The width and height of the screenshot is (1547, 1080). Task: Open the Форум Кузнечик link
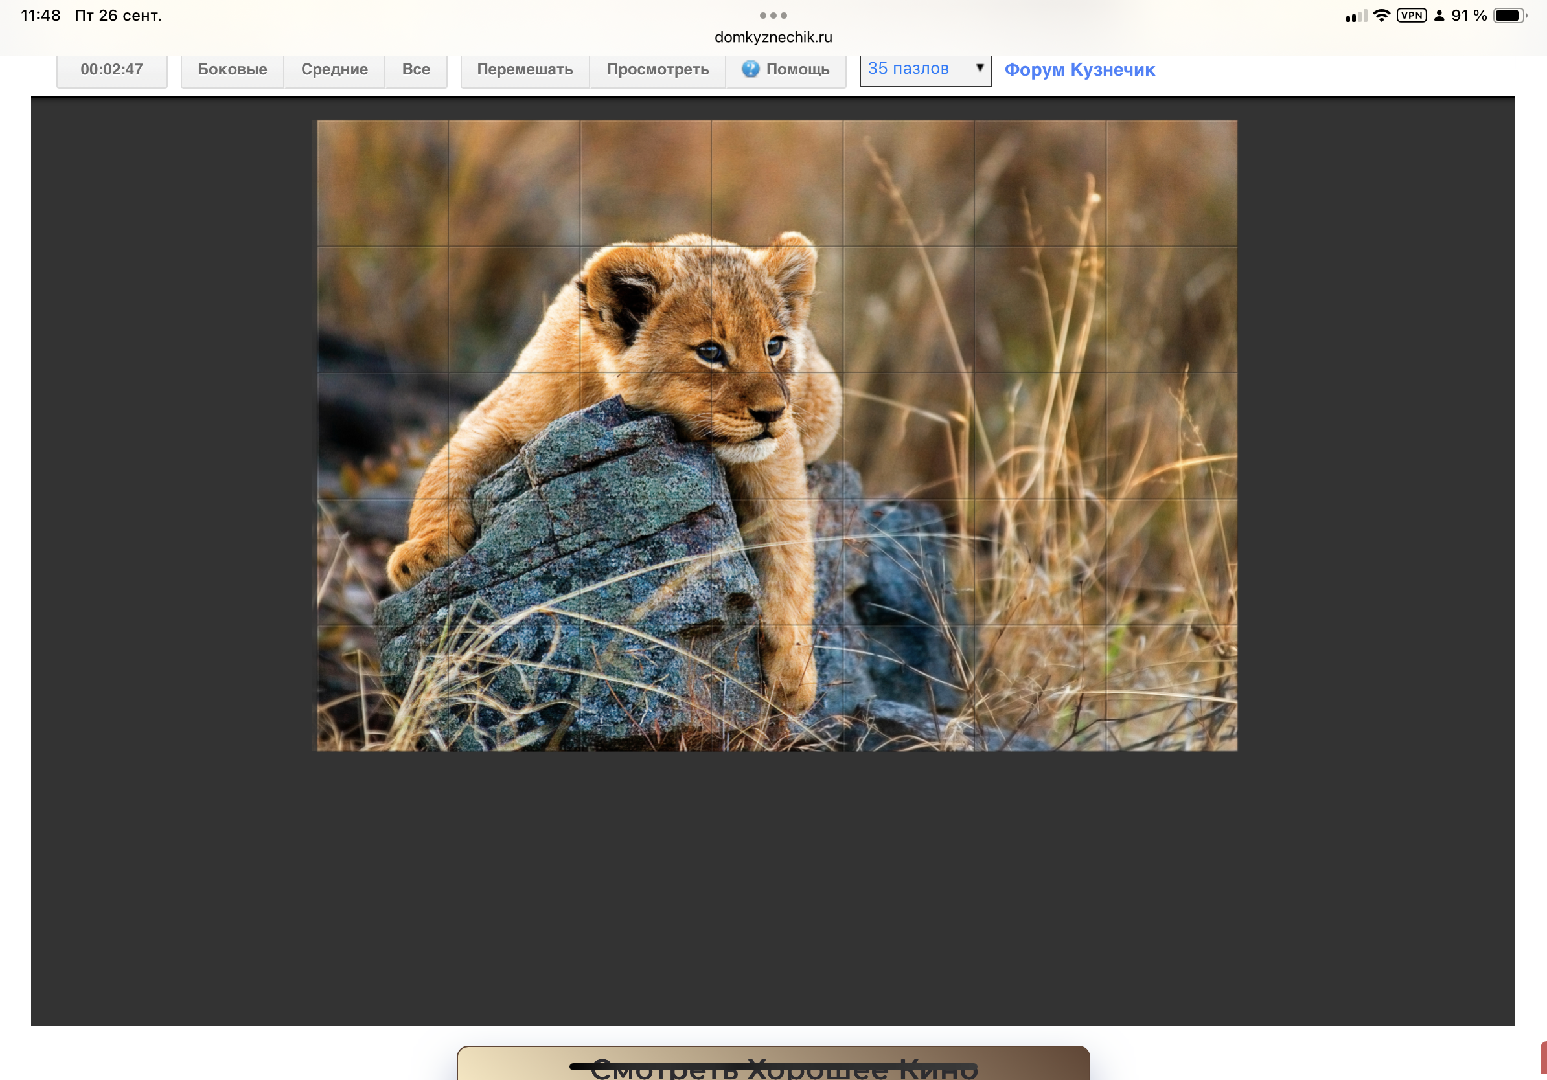point(1079,70)
